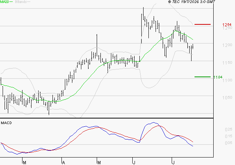This screenshot has width=235, height=165.
Task: Click the 1050 price axis label
Action: [x=228, y=97]
